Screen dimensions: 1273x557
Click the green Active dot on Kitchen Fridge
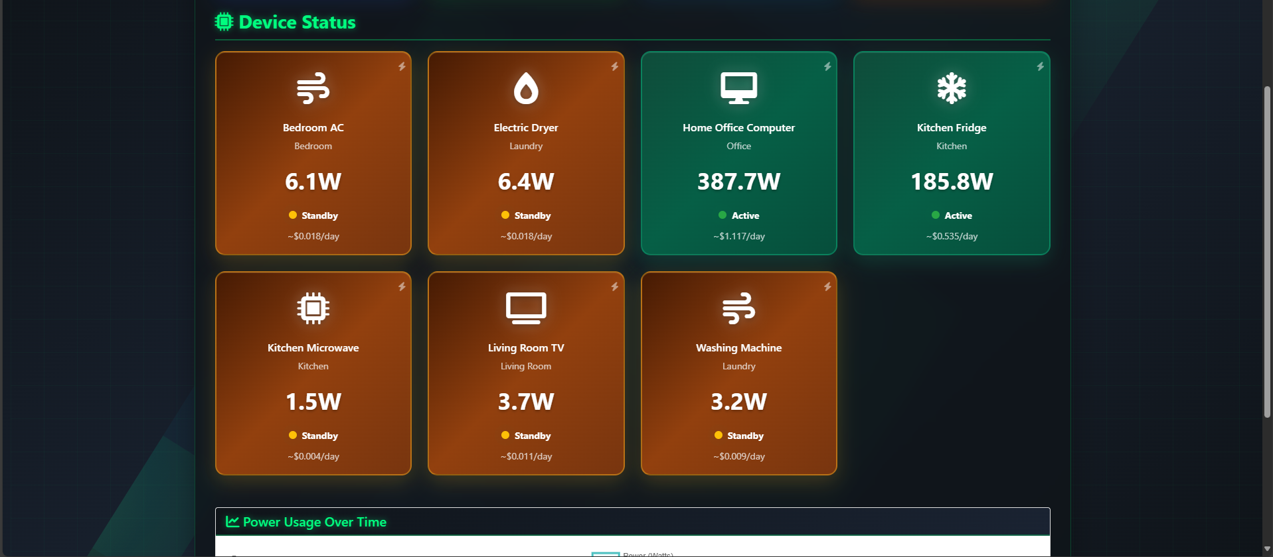point(936,215)
